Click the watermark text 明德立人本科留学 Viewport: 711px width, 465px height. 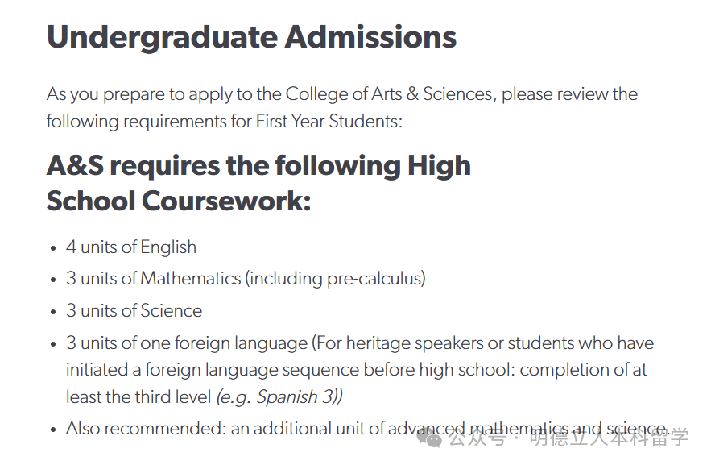(610, 438)
